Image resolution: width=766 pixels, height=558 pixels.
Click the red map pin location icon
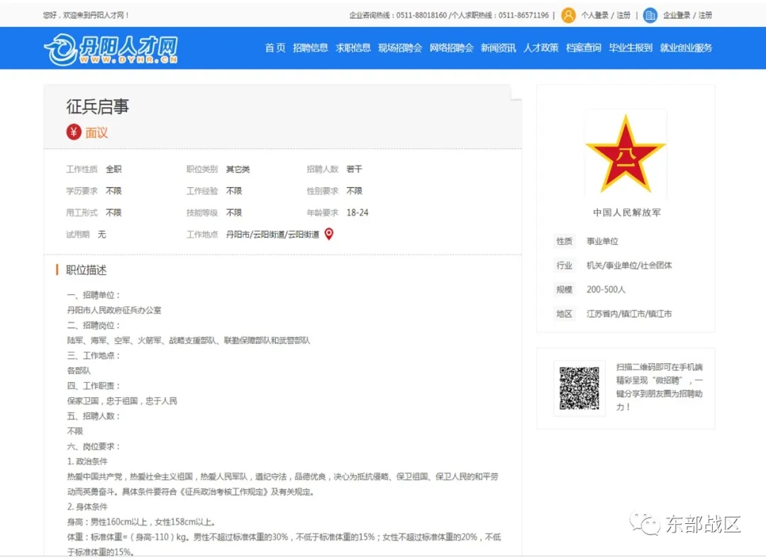[329, 234]
